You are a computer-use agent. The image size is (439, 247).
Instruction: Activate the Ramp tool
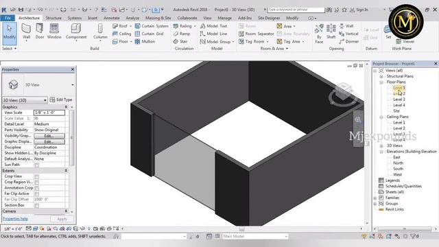pos(181,34)
